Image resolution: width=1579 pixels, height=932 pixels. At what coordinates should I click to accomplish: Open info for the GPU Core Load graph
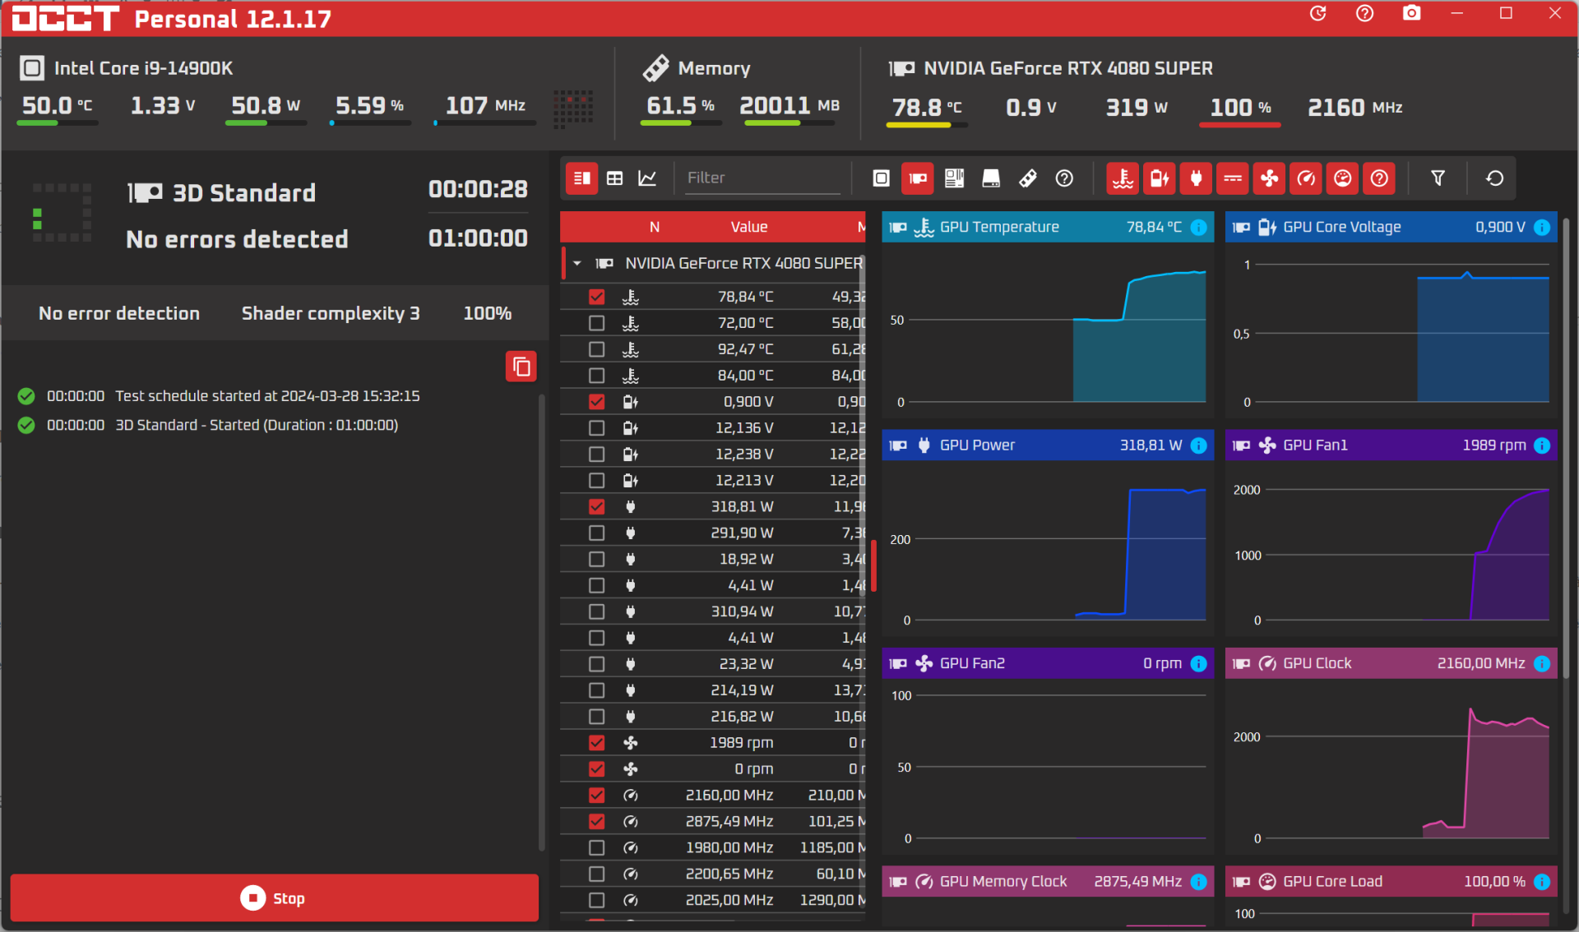[x=1542, y=882]
